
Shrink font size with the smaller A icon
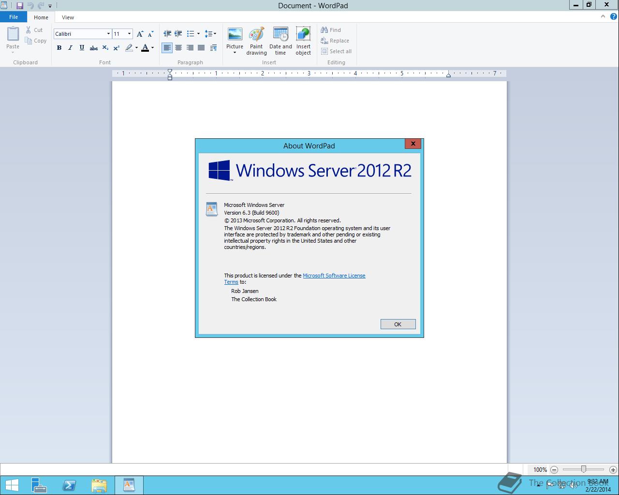coord(150,34)
